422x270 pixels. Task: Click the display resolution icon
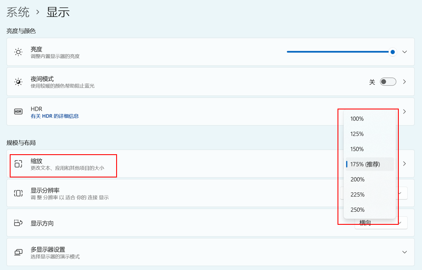click(x=18, y=193)
